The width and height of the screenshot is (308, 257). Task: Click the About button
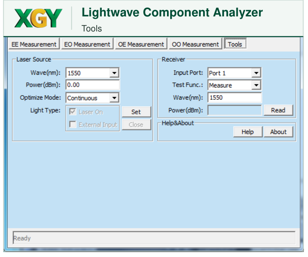pyautogui.click(x=278, y=132)
